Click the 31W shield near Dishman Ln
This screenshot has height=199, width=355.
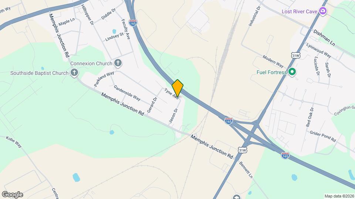point(296,56)
